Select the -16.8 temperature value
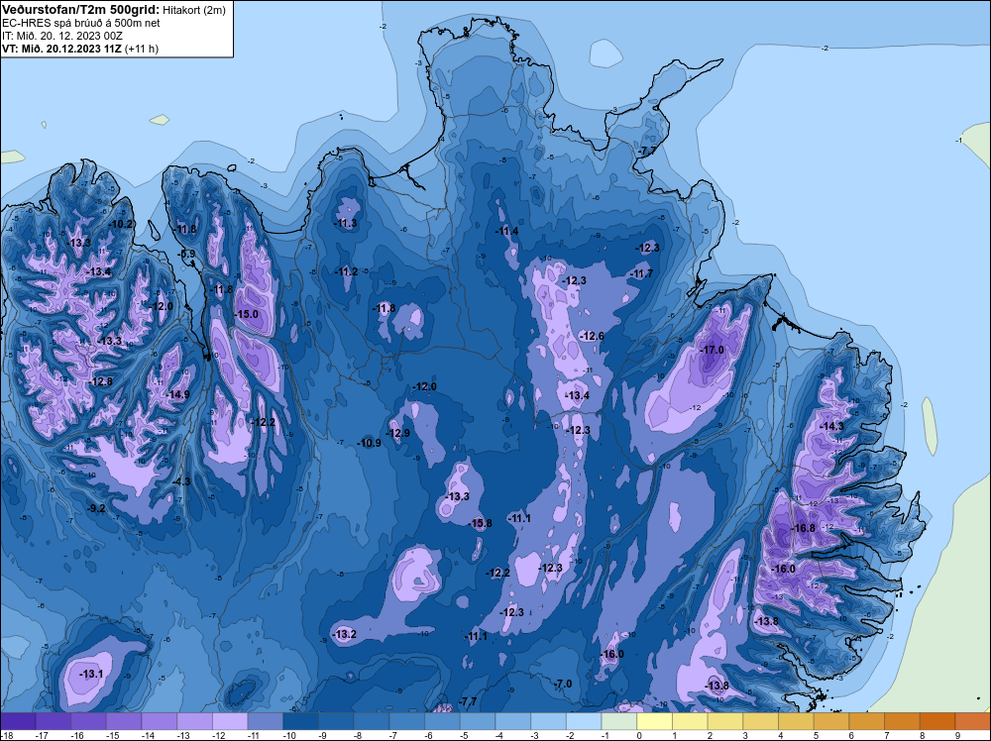 (804, 528)
